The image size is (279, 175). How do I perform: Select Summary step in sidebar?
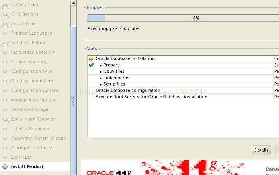click(21, 157)
